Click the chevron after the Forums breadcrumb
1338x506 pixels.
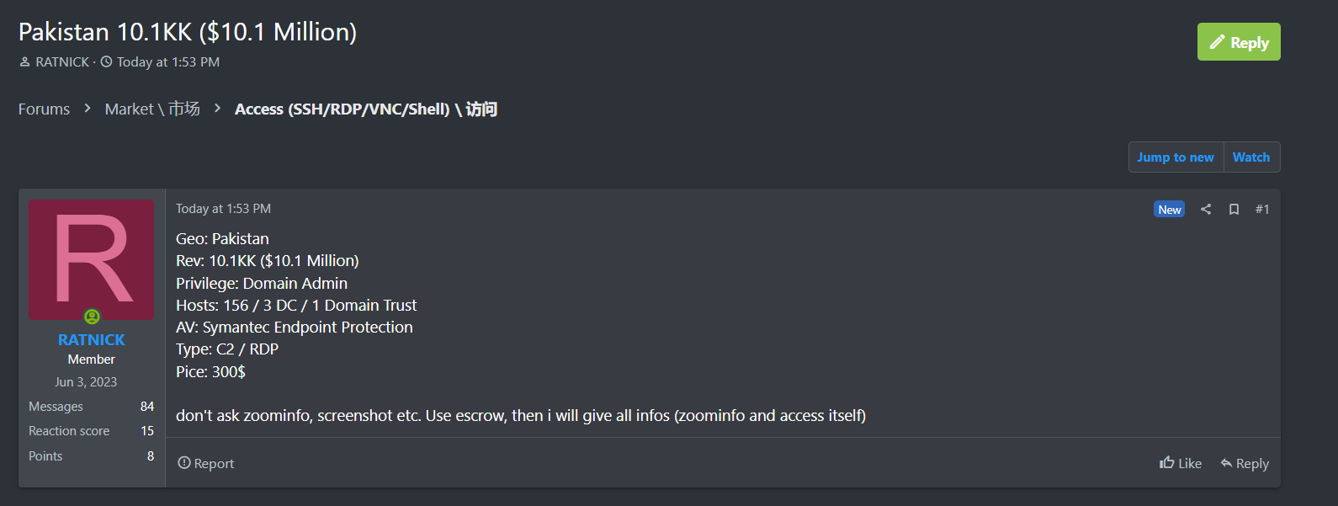(88, 109)
